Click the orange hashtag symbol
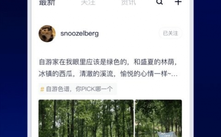The width and height of the screenshot is (221, 137). coord(42,89)
